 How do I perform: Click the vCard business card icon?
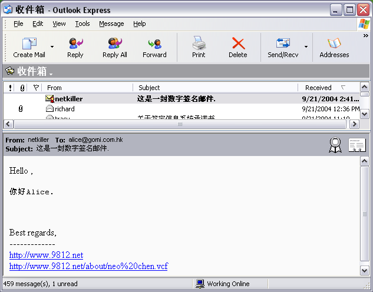(x=357, y=145)
